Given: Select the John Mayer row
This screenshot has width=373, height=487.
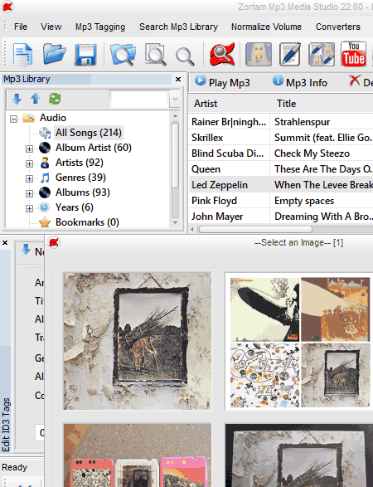Looking at the screenshot, I should pos(280,217).
